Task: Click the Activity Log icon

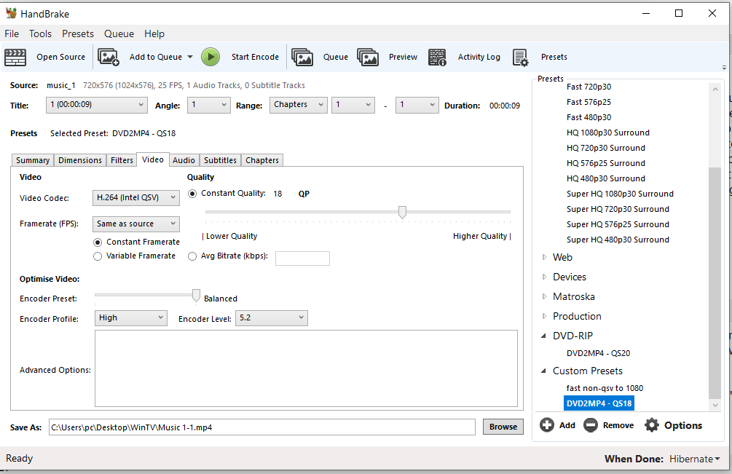Action: (x=438, y=58)
